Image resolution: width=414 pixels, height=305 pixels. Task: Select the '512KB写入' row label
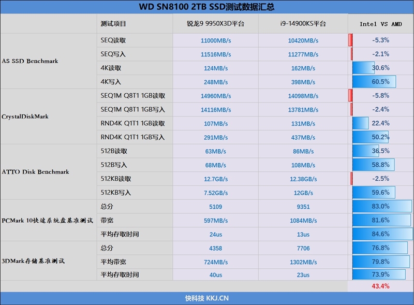(x=116, y=193)
